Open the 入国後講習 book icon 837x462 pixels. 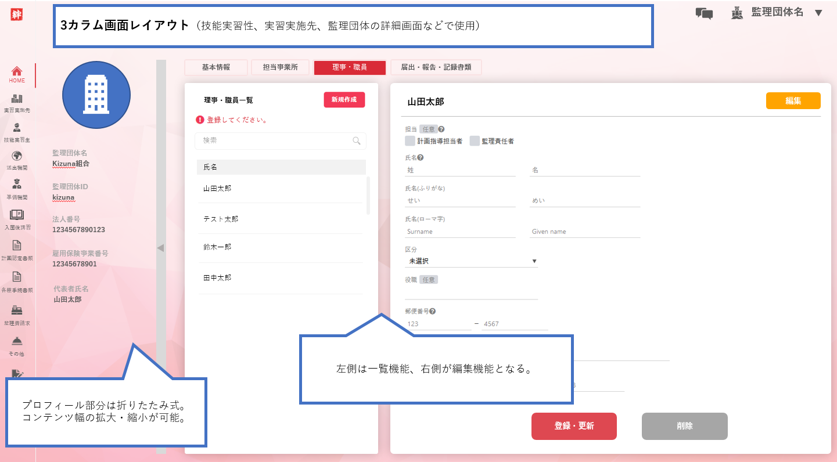[x=17, y=215]
